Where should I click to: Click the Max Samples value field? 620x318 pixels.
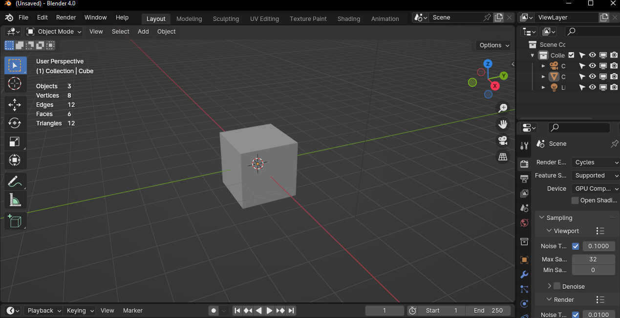tap(593, 259)
